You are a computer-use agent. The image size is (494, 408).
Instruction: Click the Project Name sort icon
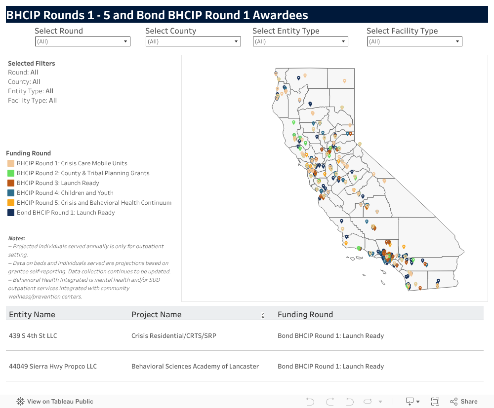[x=263, y=316]
